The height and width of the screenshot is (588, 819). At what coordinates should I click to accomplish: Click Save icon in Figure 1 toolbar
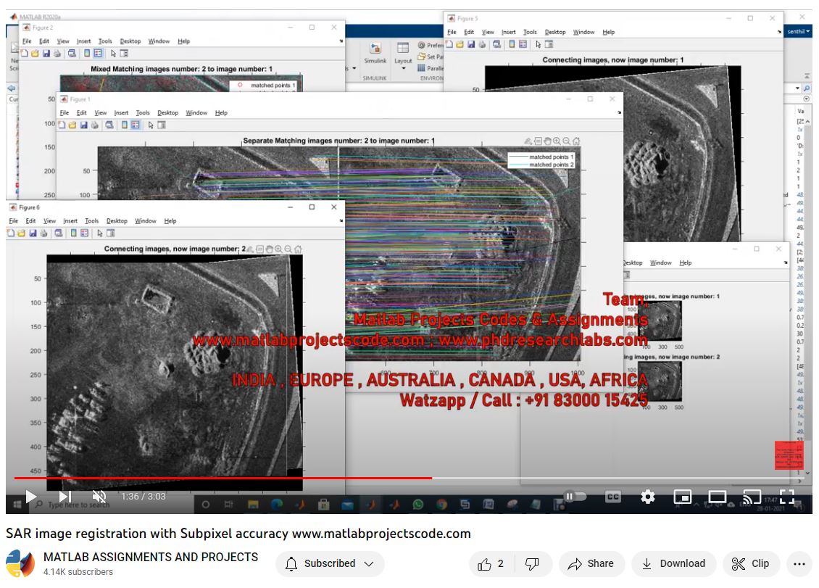point(83,125)
